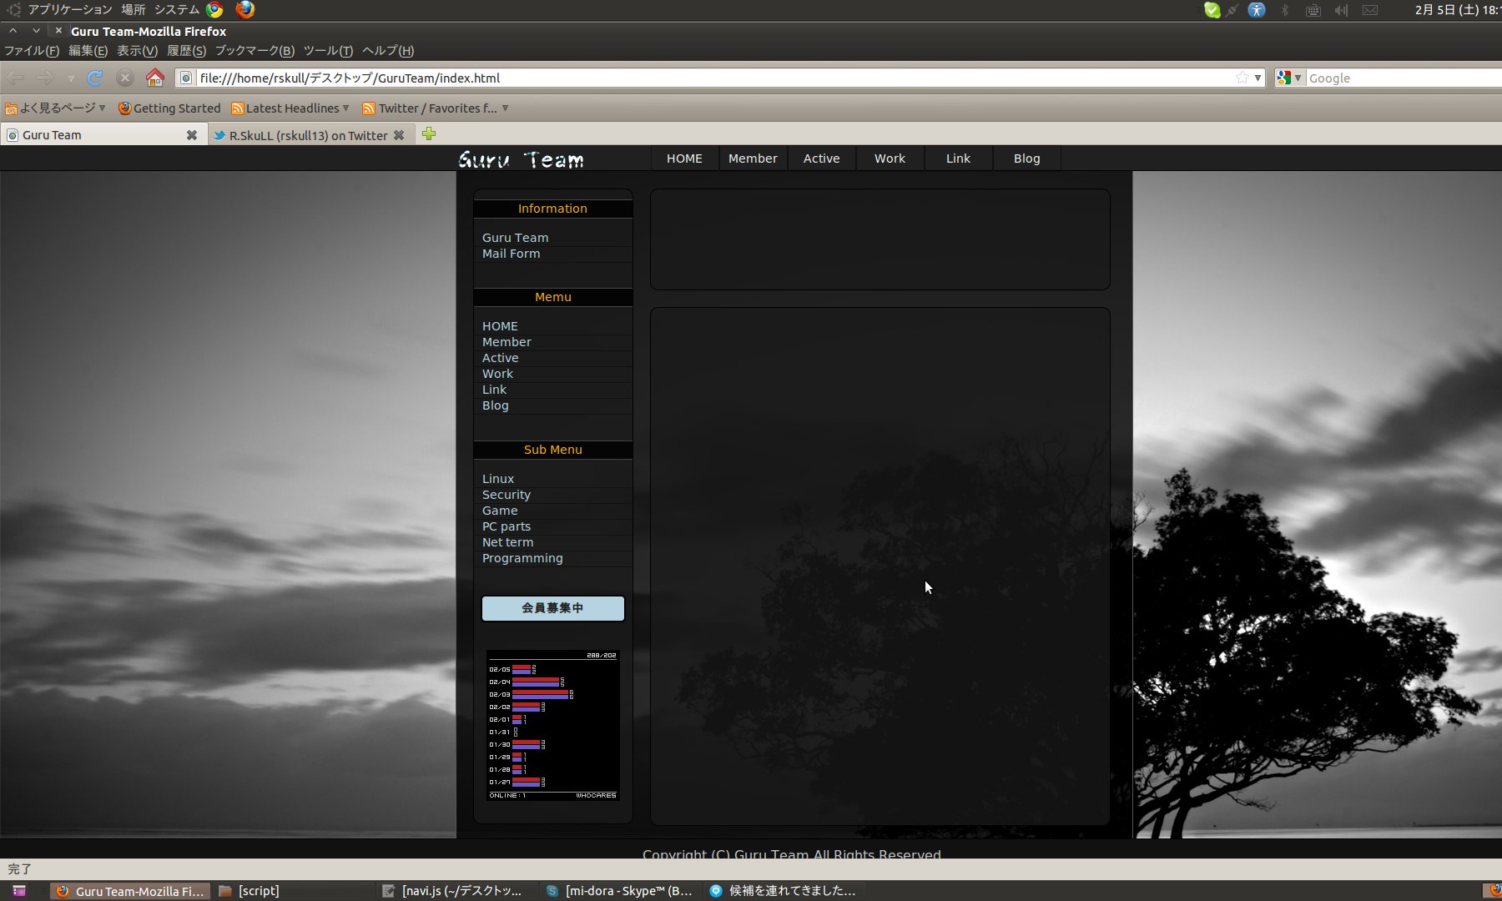Expand the address bar history dropdown
The image size is (1502, 901).
pos(1258,78)
